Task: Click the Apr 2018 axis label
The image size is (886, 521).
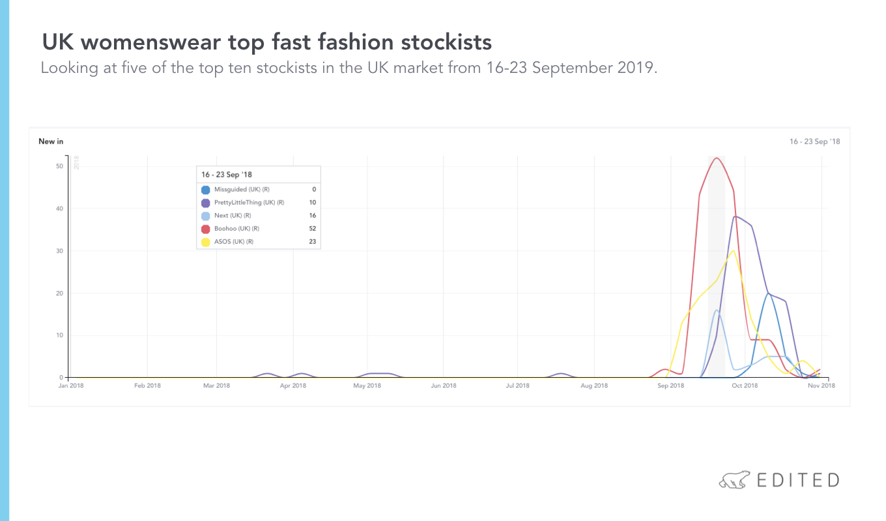Action: pos(293,386)
